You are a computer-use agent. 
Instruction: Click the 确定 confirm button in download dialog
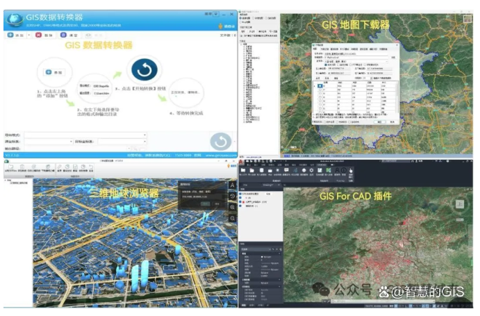[379, 121]
